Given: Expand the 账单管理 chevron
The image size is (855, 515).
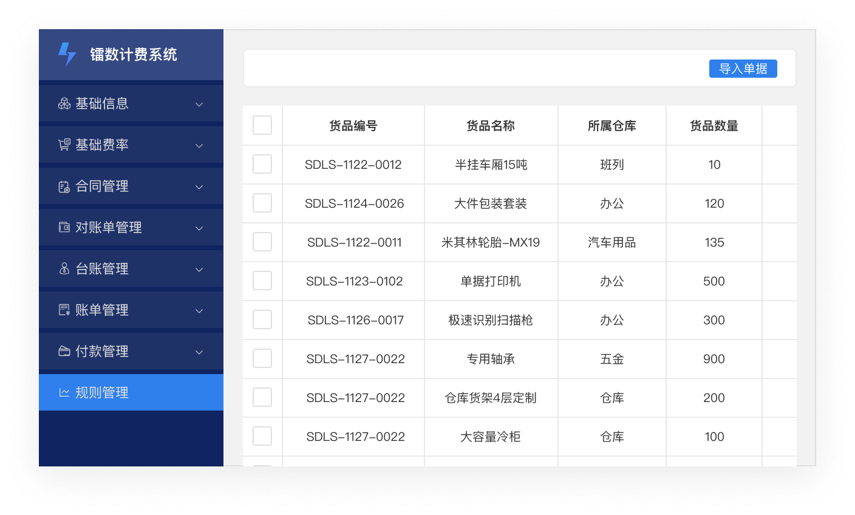Looking at the screenshot, I should [x=199, y=311].
